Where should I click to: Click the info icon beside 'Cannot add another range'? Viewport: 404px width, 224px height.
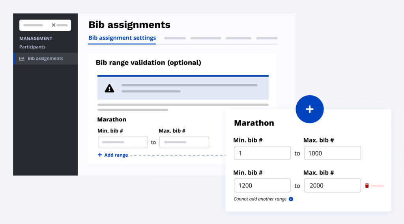[x=291, y=199]
